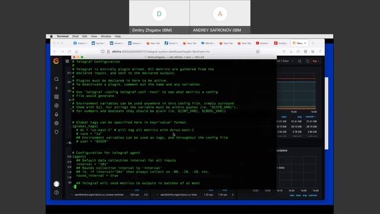The image size is (380, 214).
Task: Click the 'interval = "10s"' line
Action: [92, 164]
